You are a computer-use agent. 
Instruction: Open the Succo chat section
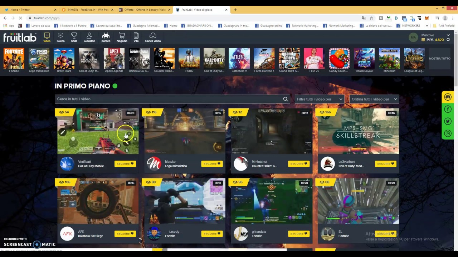click(60, 37)
